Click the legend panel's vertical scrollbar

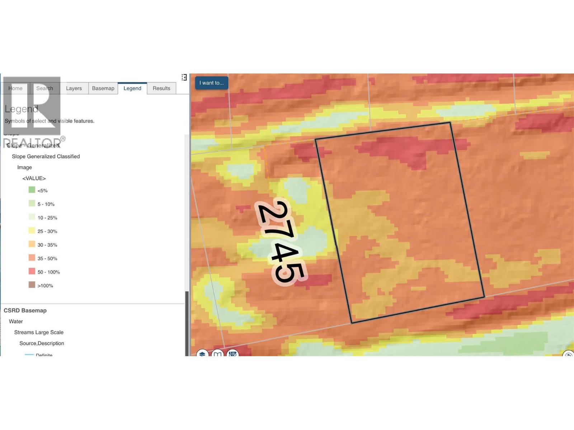click(x=187, y=322)
